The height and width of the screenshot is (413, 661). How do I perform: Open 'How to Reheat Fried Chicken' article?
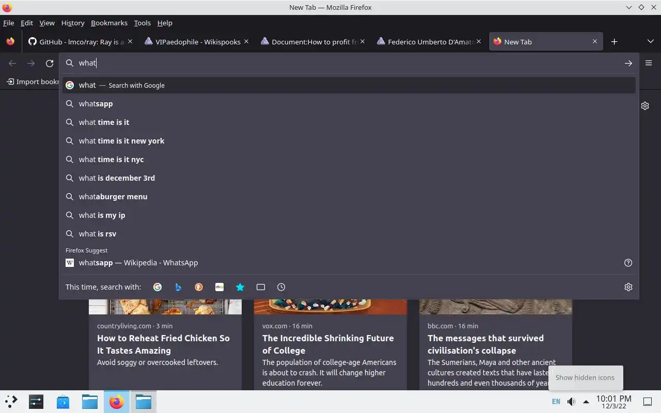163,344
